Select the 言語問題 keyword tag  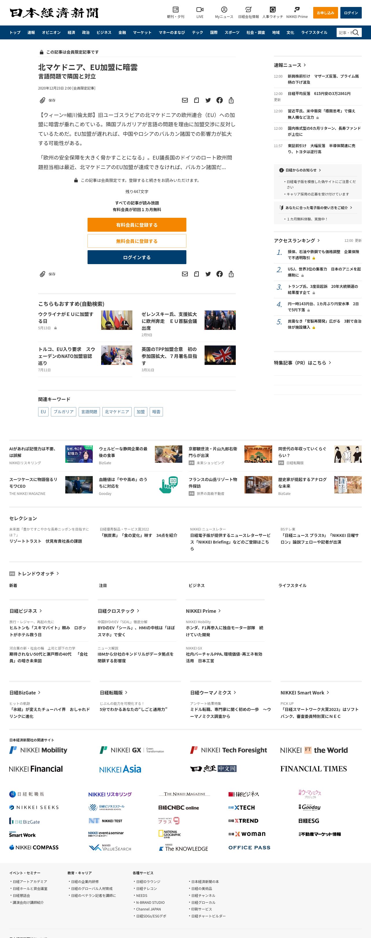coord(89,412)
